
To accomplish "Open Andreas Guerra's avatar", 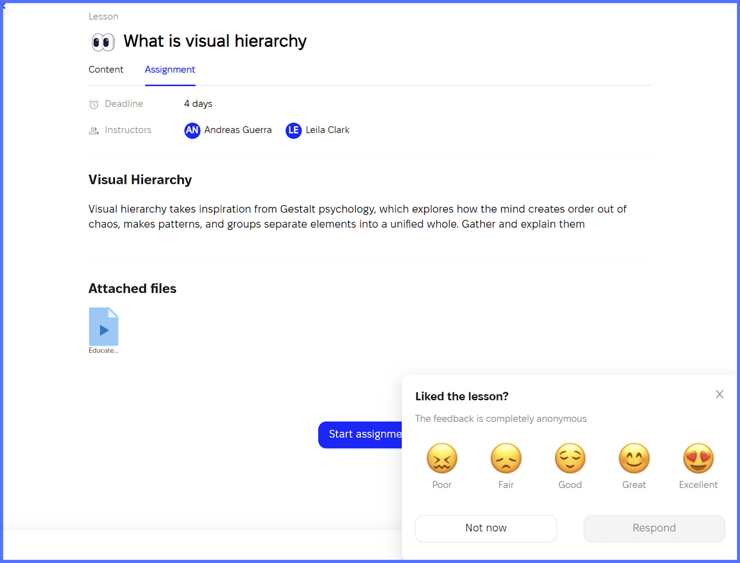I will pos(192,130).
